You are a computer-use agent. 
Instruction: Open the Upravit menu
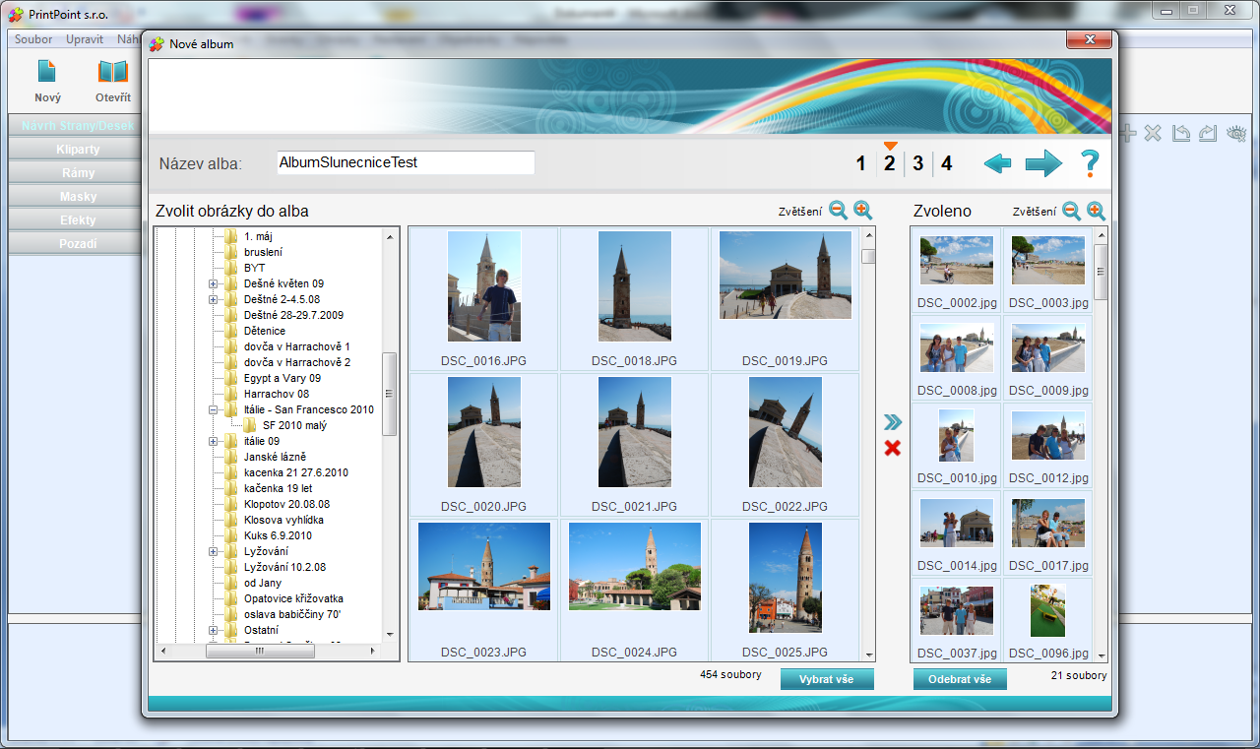click(85, 39)
